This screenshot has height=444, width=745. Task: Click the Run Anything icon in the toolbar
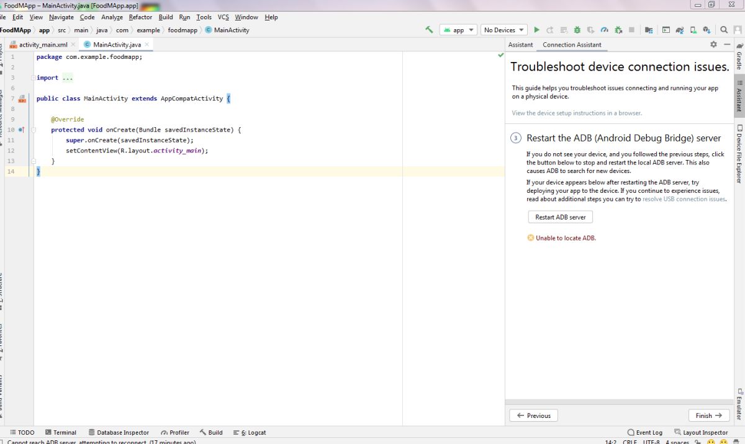[x=666, y=30]
